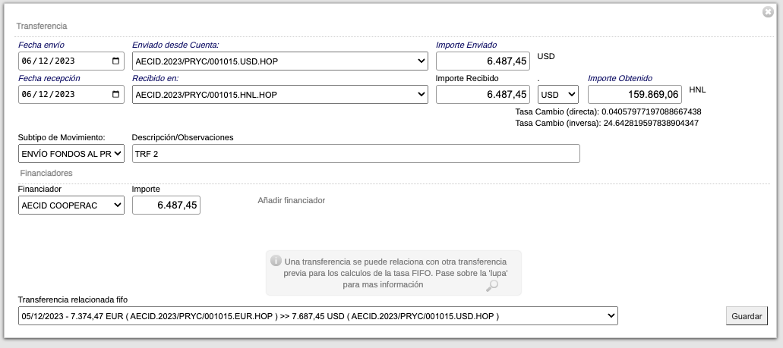Select the Importe Obtenido field

[x=634, y=95]
